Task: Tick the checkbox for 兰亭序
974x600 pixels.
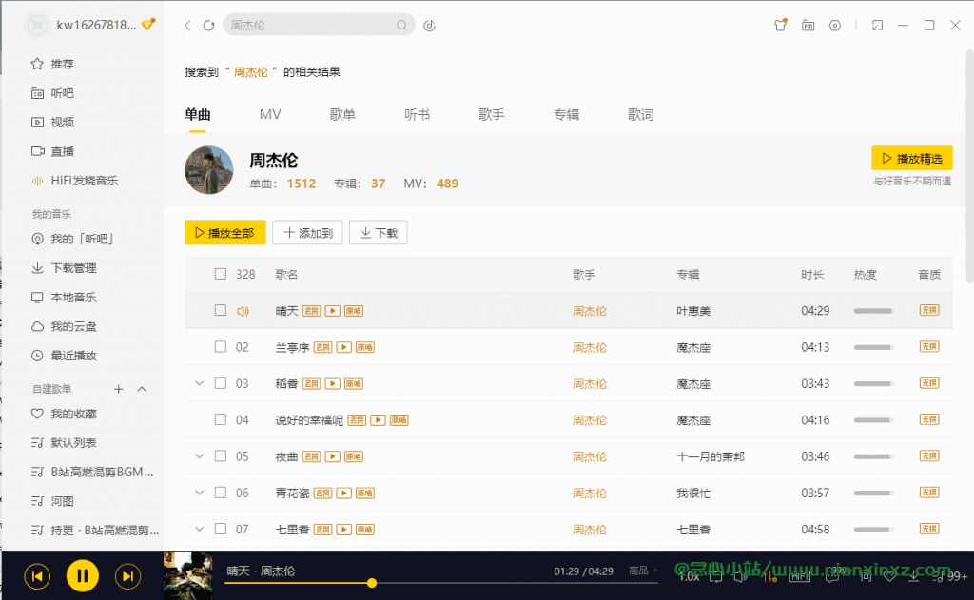Action: [221, 346]
